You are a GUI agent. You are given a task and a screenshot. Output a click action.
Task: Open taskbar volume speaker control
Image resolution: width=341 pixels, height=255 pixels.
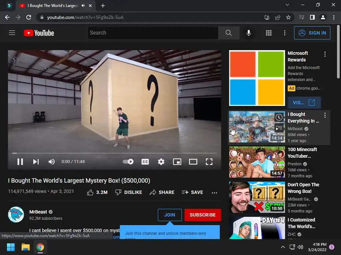pos(300,247)
